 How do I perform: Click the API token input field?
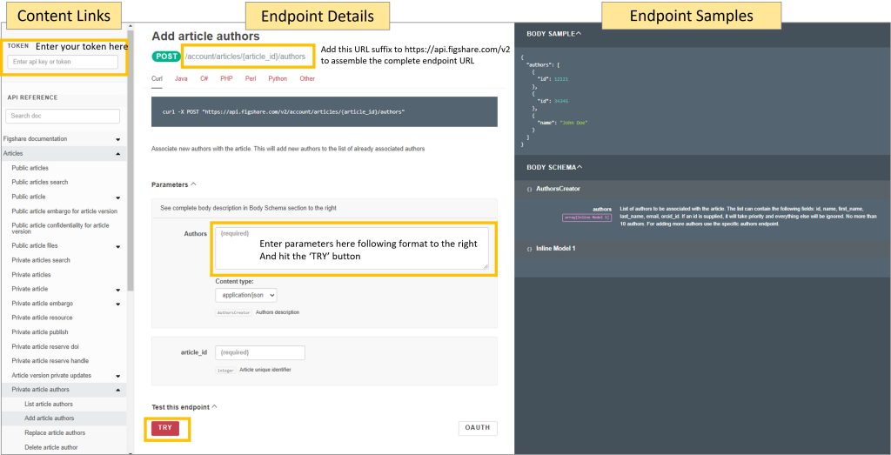(63, 62)
